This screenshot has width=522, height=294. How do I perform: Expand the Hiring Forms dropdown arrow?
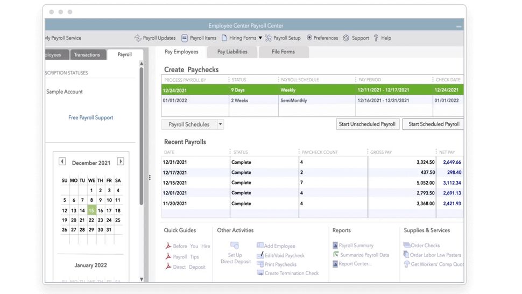click(260, 38)
